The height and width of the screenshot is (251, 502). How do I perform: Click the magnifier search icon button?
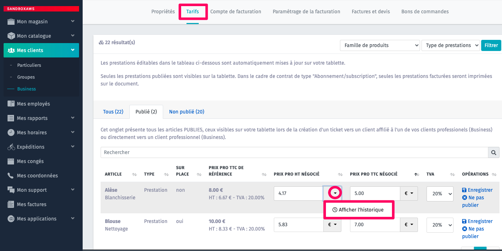coord(494,152)
